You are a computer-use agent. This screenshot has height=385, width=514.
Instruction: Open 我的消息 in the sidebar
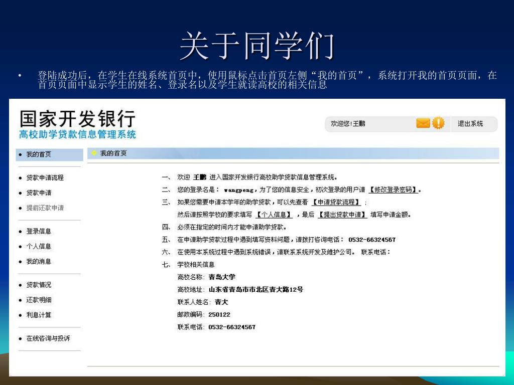click(x=39, y=262)
